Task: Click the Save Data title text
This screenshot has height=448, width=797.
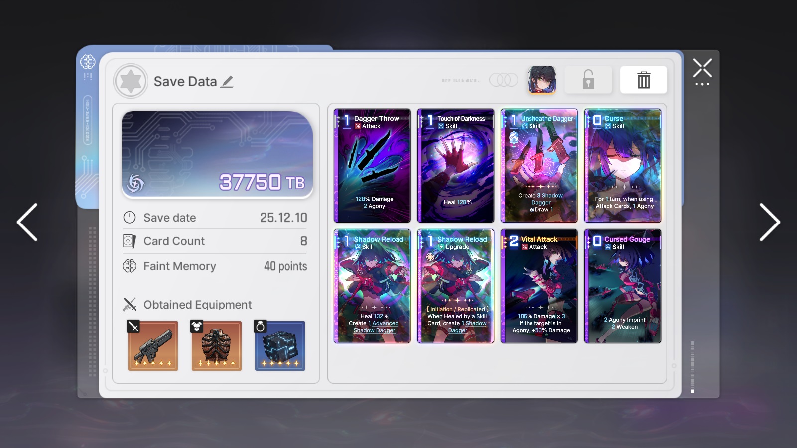Action: click(x=185, y=82)
